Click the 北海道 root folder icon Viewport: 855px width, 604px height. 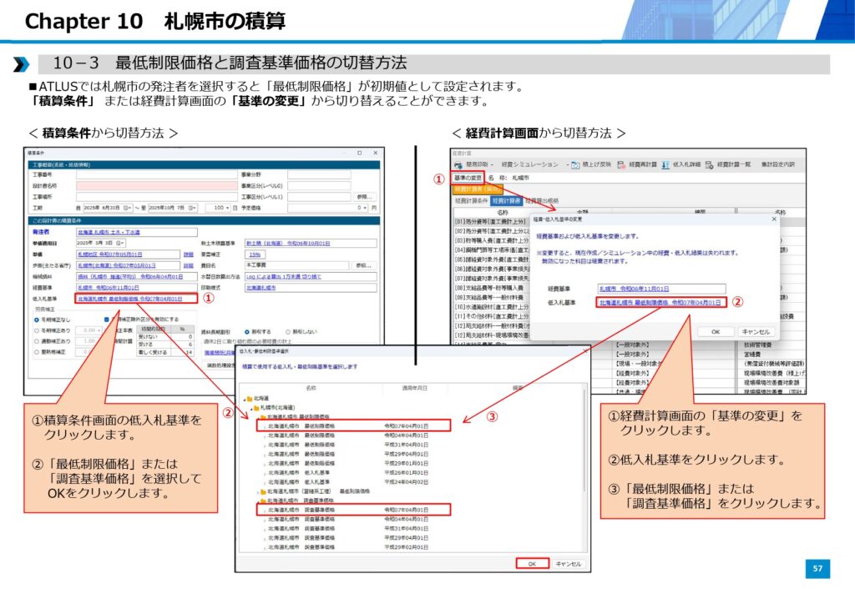point(249,399)
